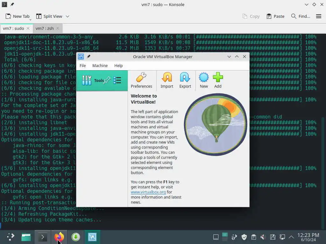
Task: Close the vm7 : zsh tab
Action: 58,28
